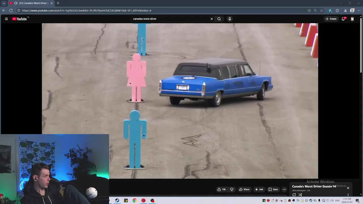Open the media control music-note icon
The image size is (363, 204).
pos(345,10)
